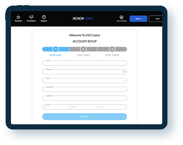Open Promotions megaphone icon

tap(31, 17)
